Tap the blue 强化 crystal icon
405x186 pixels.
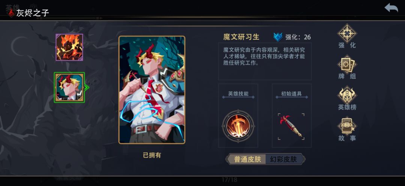(278, 37)
